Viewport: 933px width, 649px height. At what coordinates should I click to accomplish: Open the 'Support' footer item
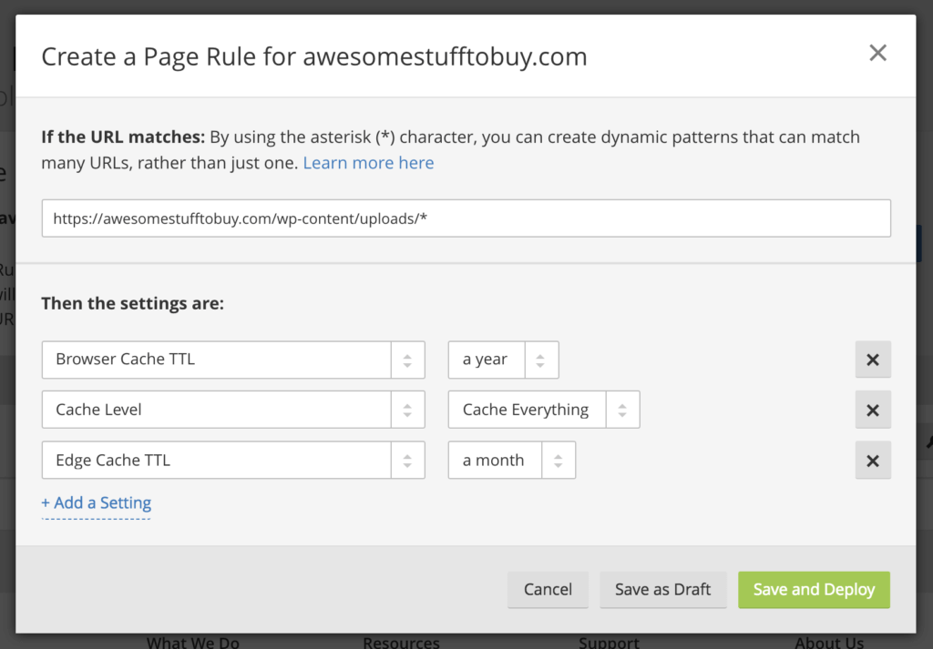(x=609, y=642)
